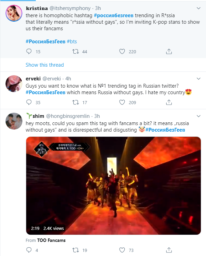
Task: Reply to shim's fancam tweet
Action: [x=29, y=250]
